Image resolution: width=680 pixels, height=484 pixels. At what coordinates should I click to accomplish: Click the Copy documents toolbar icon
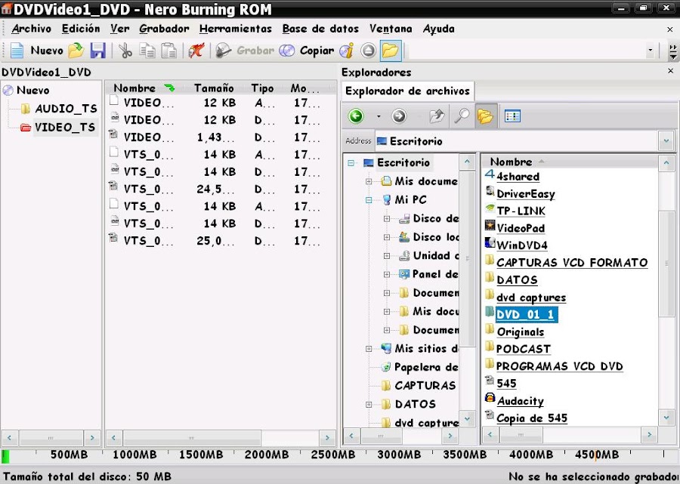point(147,51)
